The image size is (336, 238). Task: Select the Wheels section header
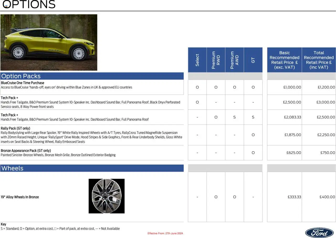pyautogui.click(x=92, y=168)
